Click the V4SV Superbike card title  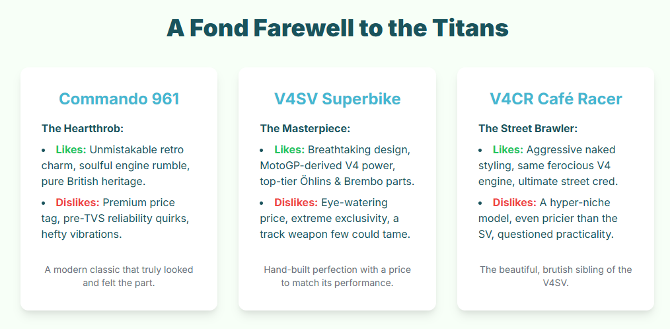[x=337, y=99]
